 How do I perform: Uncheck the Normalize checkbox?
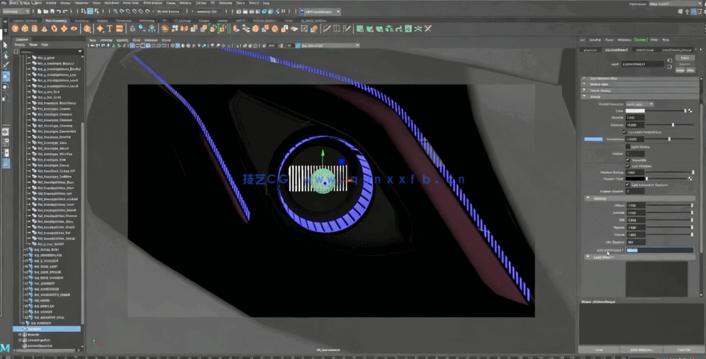click(627, 160)
